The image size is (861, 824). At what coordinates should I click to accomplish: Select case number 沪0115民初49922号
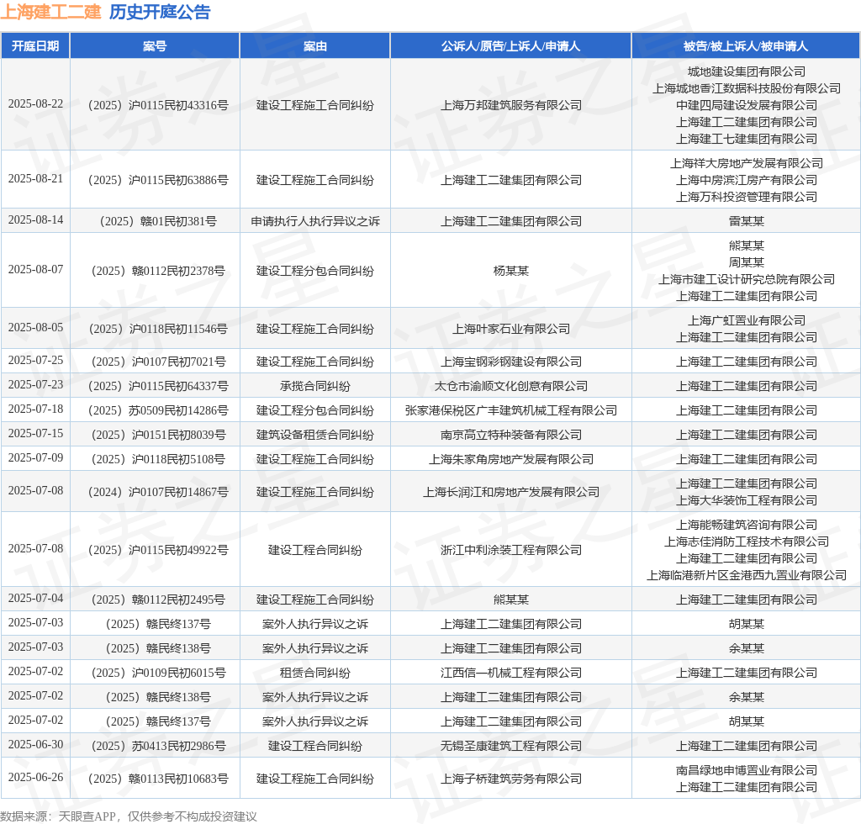(158, 550)
